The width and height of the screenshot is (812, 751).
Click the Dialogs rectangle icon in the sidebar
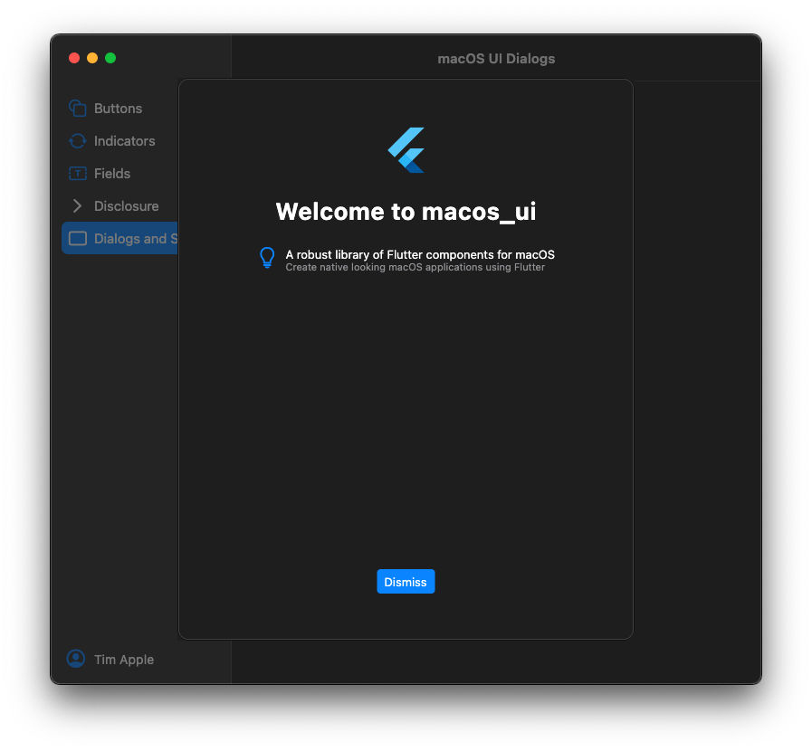click(x=78, y=238)
